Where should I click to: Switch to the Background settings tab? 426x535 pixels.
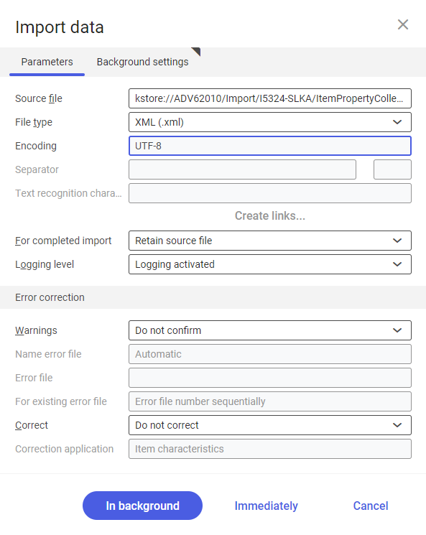point(143,62)
